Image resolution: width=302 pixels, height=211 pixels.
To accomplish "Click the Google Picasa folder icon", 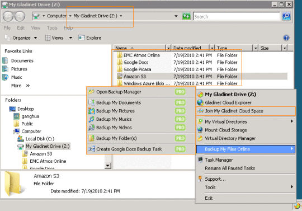I will click(x=120, y=69).
